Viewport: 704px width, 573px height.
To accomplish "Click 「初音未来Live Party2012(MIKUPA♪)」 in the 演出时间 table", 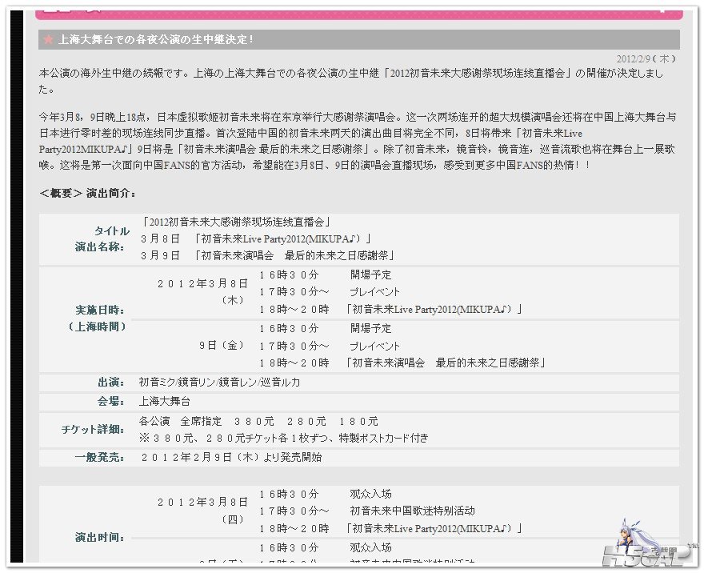I will click(434, 528).
